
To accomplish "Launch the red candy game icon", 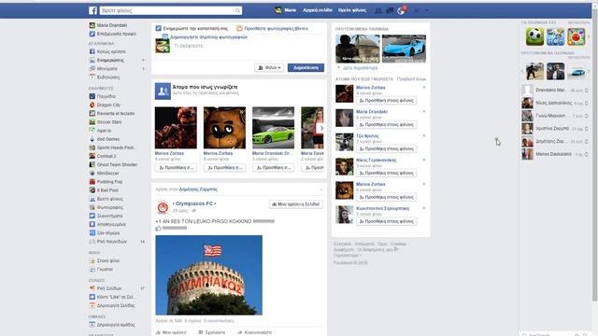I will pyautogui.click(x=576, y=37).
